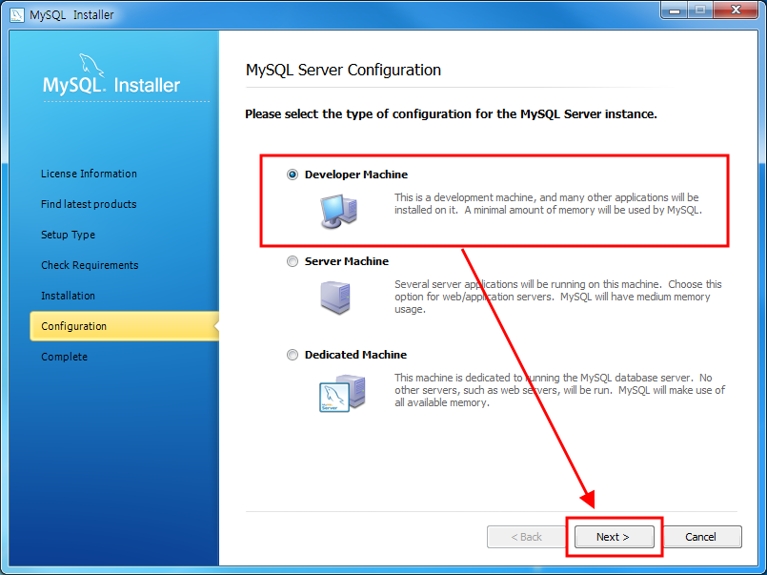Minimize the MySQL Installer window
The image size is (767, 575).
click(x=675, y=10)
